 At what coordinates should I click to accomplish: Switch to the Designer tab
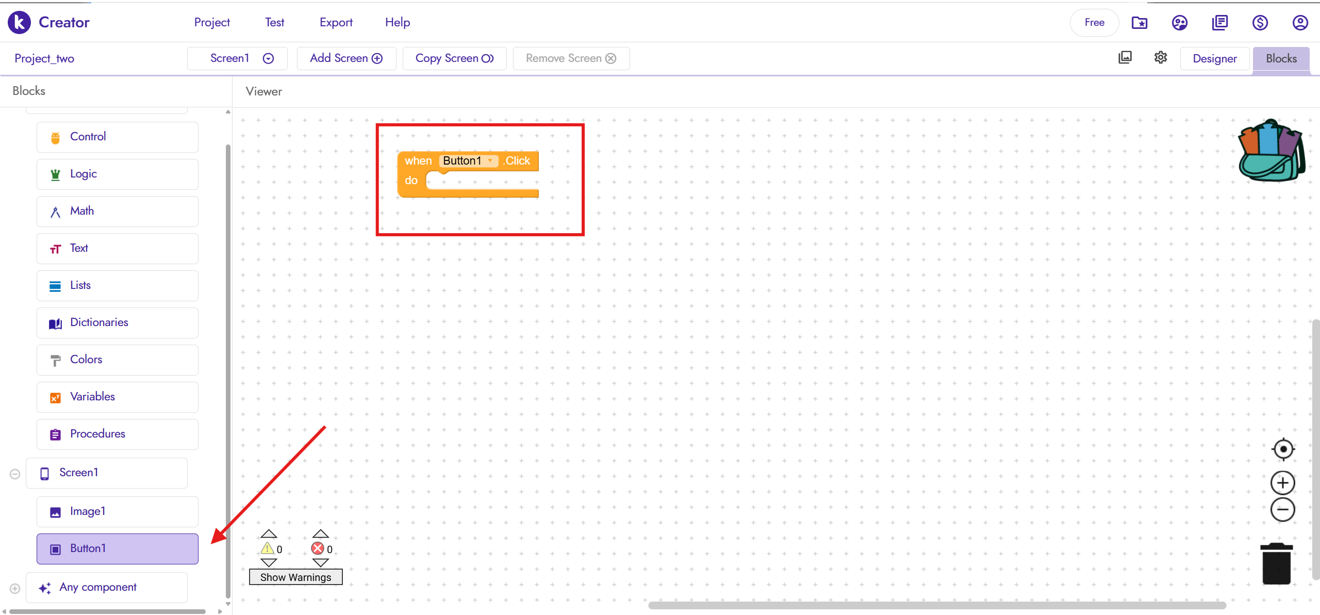1214,59
